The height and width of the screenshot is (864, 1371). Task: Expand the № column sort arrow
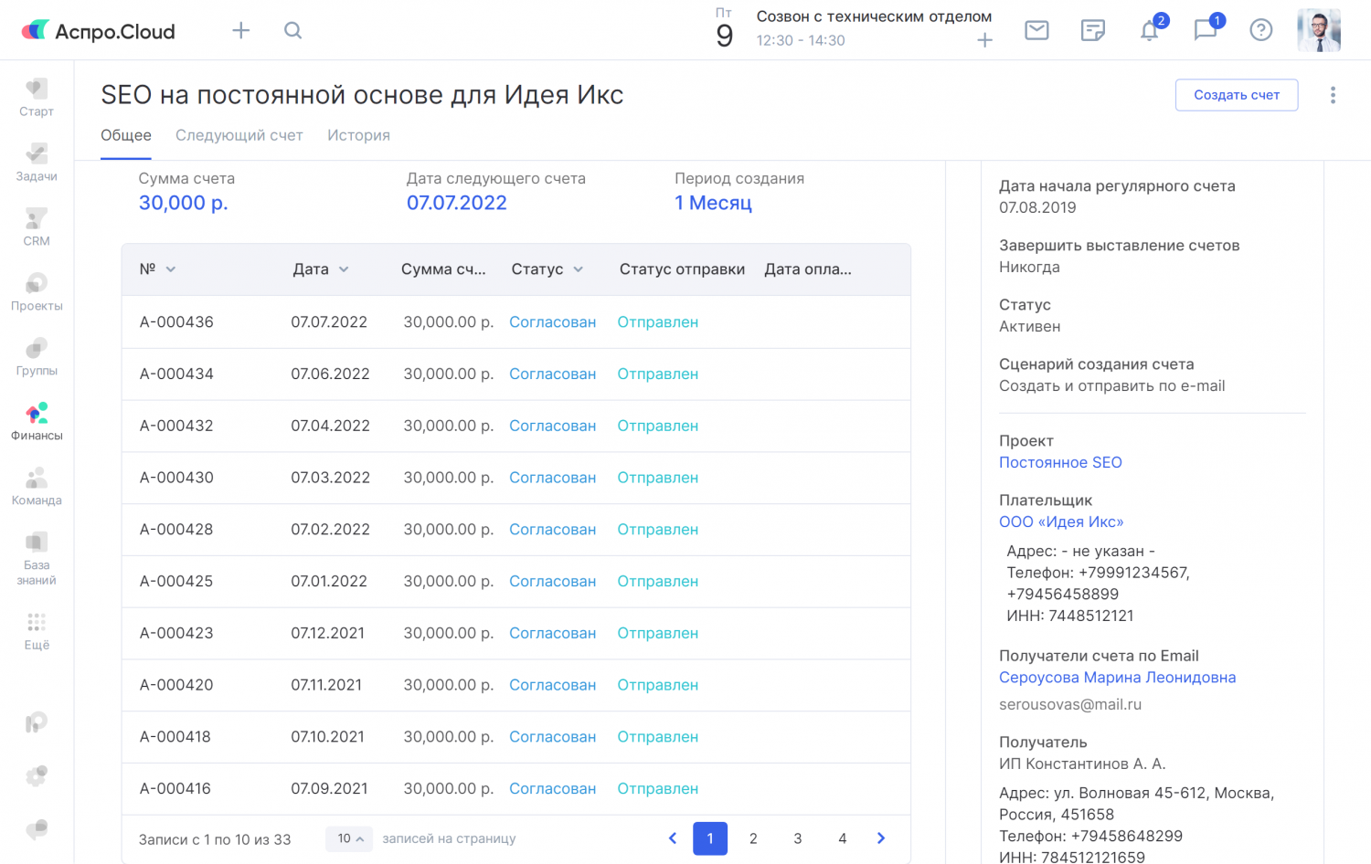coord(171,269)
